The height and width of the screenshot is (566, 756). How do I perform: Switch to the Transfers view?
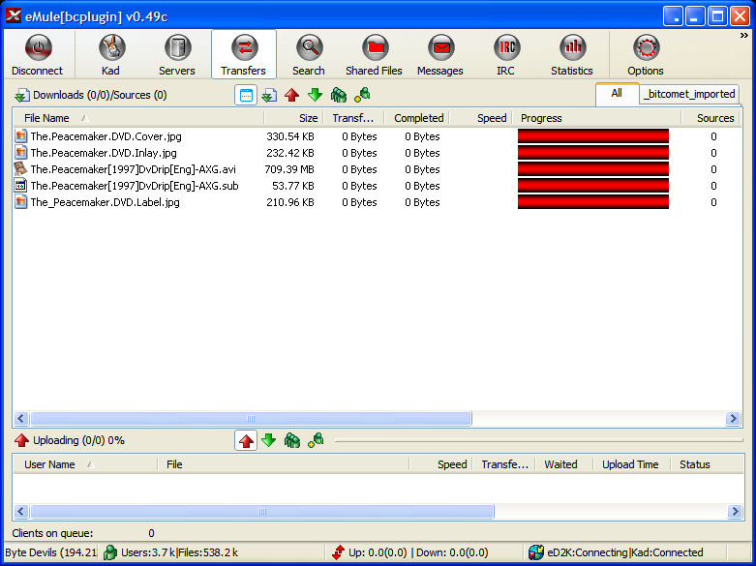pyautogui.click(x=244, y=54)
